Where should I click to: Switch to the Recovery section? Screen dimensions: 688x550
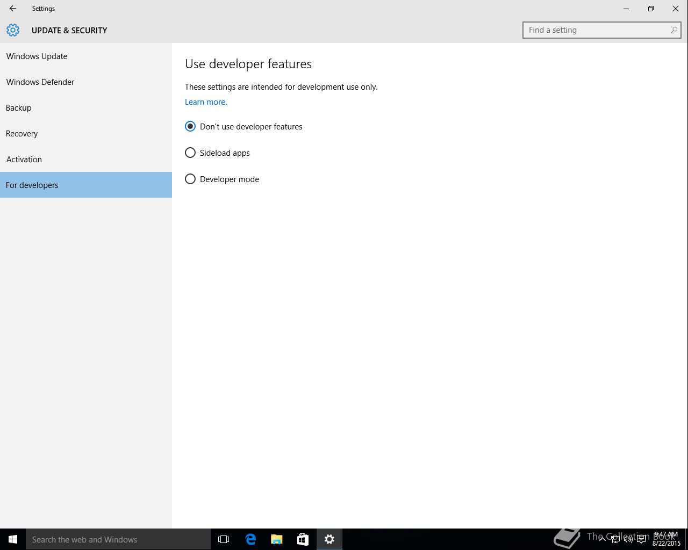(22, 134)
